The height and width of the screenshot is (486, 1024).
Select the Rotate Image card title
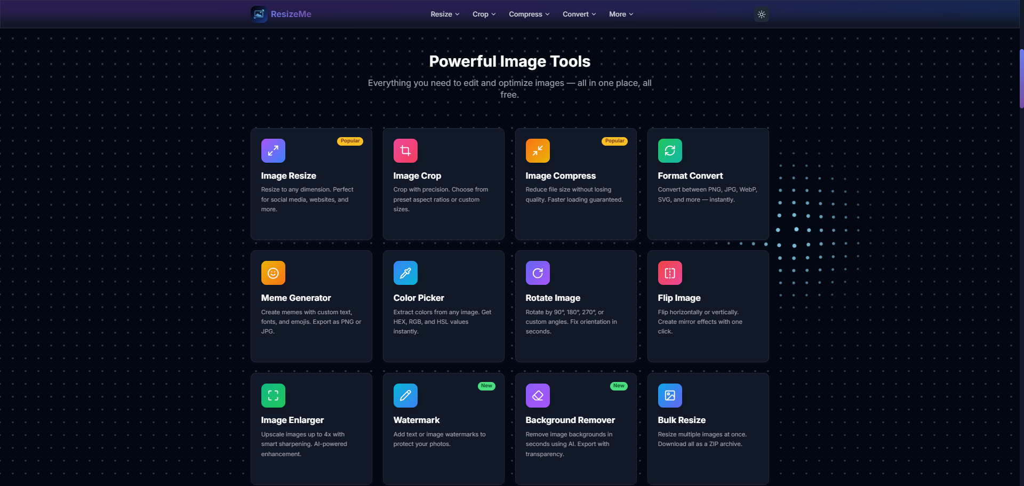tap(553, 298)
